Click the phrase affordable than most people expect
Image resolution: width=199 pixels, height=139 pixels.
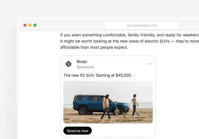pos(94,48)
